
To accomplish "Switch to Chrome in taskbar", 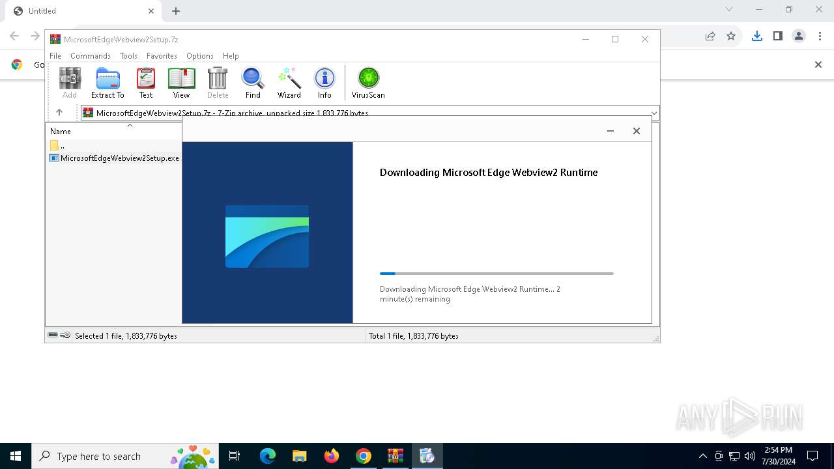I will (364, 456).
